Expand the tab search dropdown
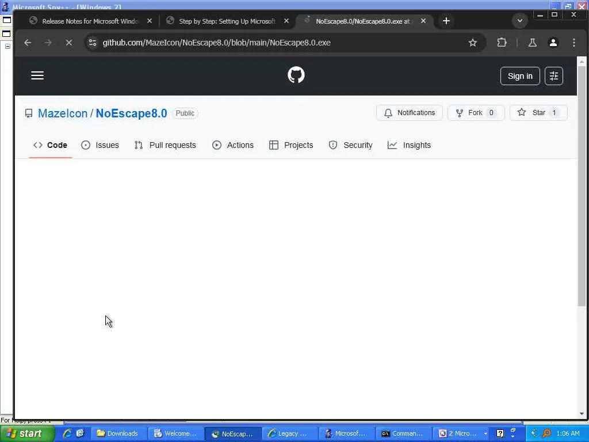 point(520,21)
